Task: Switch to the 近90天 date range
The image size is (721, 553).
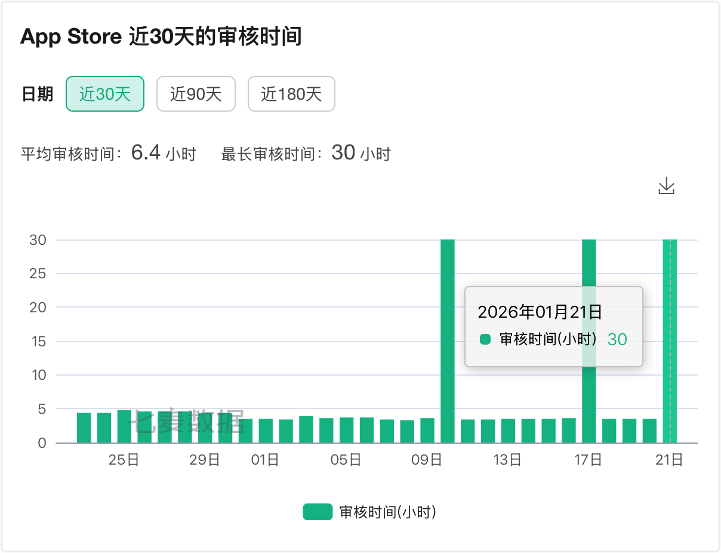Action: pyautogui.click(x=196, y=94)
